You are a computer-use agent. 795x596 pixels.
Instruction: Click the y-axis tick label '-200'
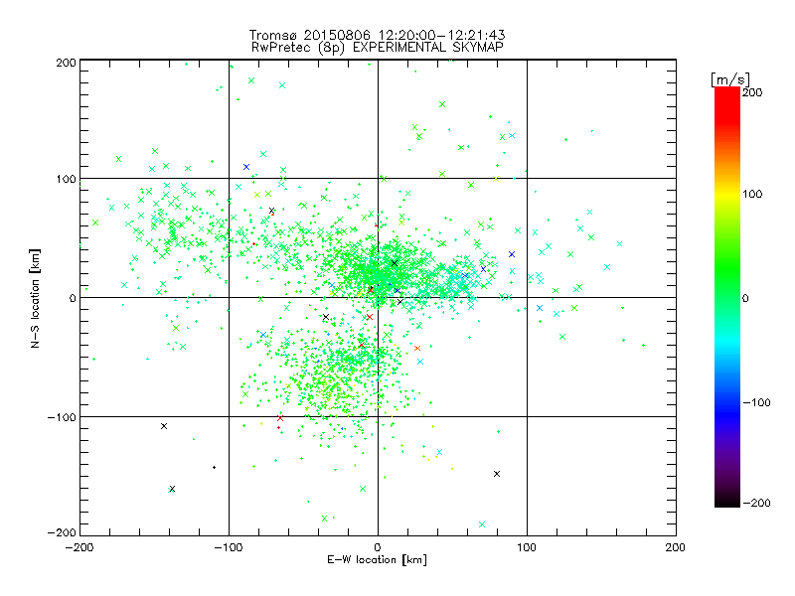(62, 532)
